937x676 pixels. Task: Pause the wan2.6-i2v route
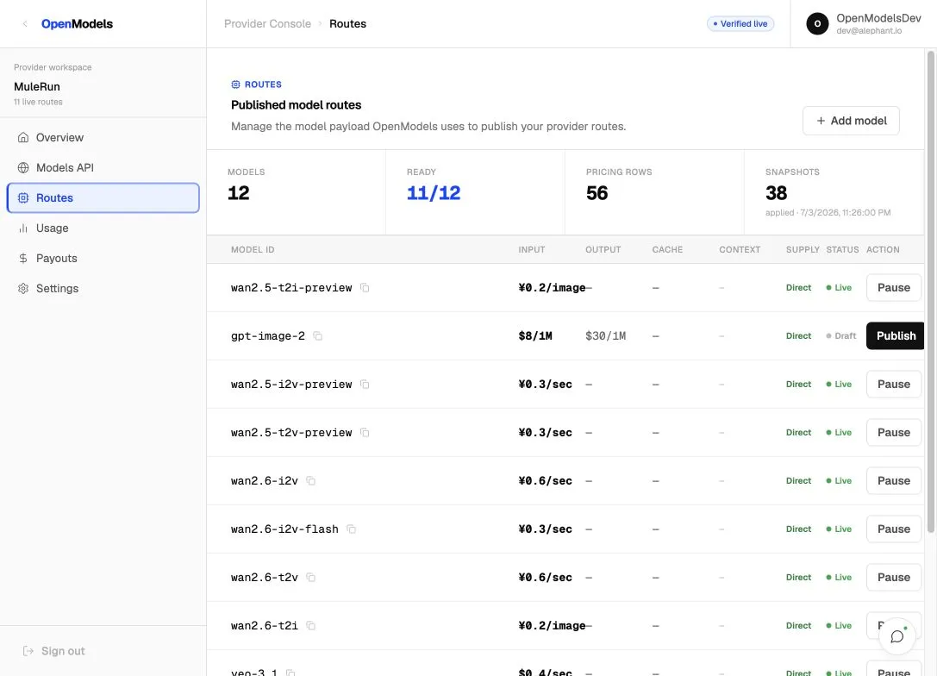(893, 480)
